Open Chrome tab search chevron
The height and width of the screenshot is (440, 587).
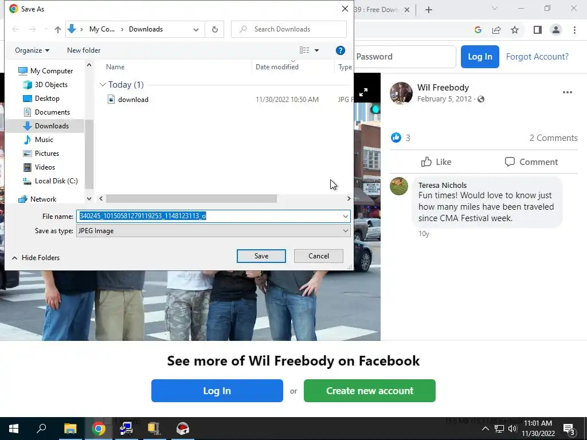[495, 8]
